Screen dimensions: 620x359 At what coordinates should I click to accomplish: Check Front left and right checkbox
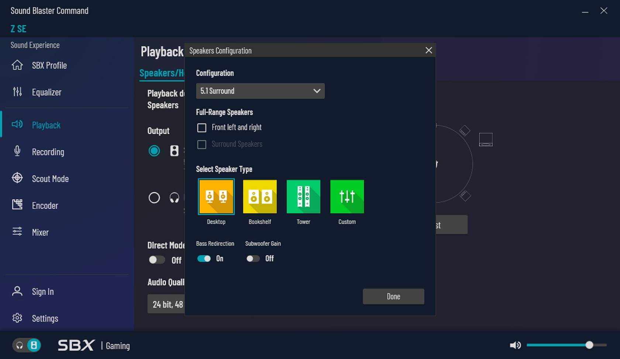(201, 128)
